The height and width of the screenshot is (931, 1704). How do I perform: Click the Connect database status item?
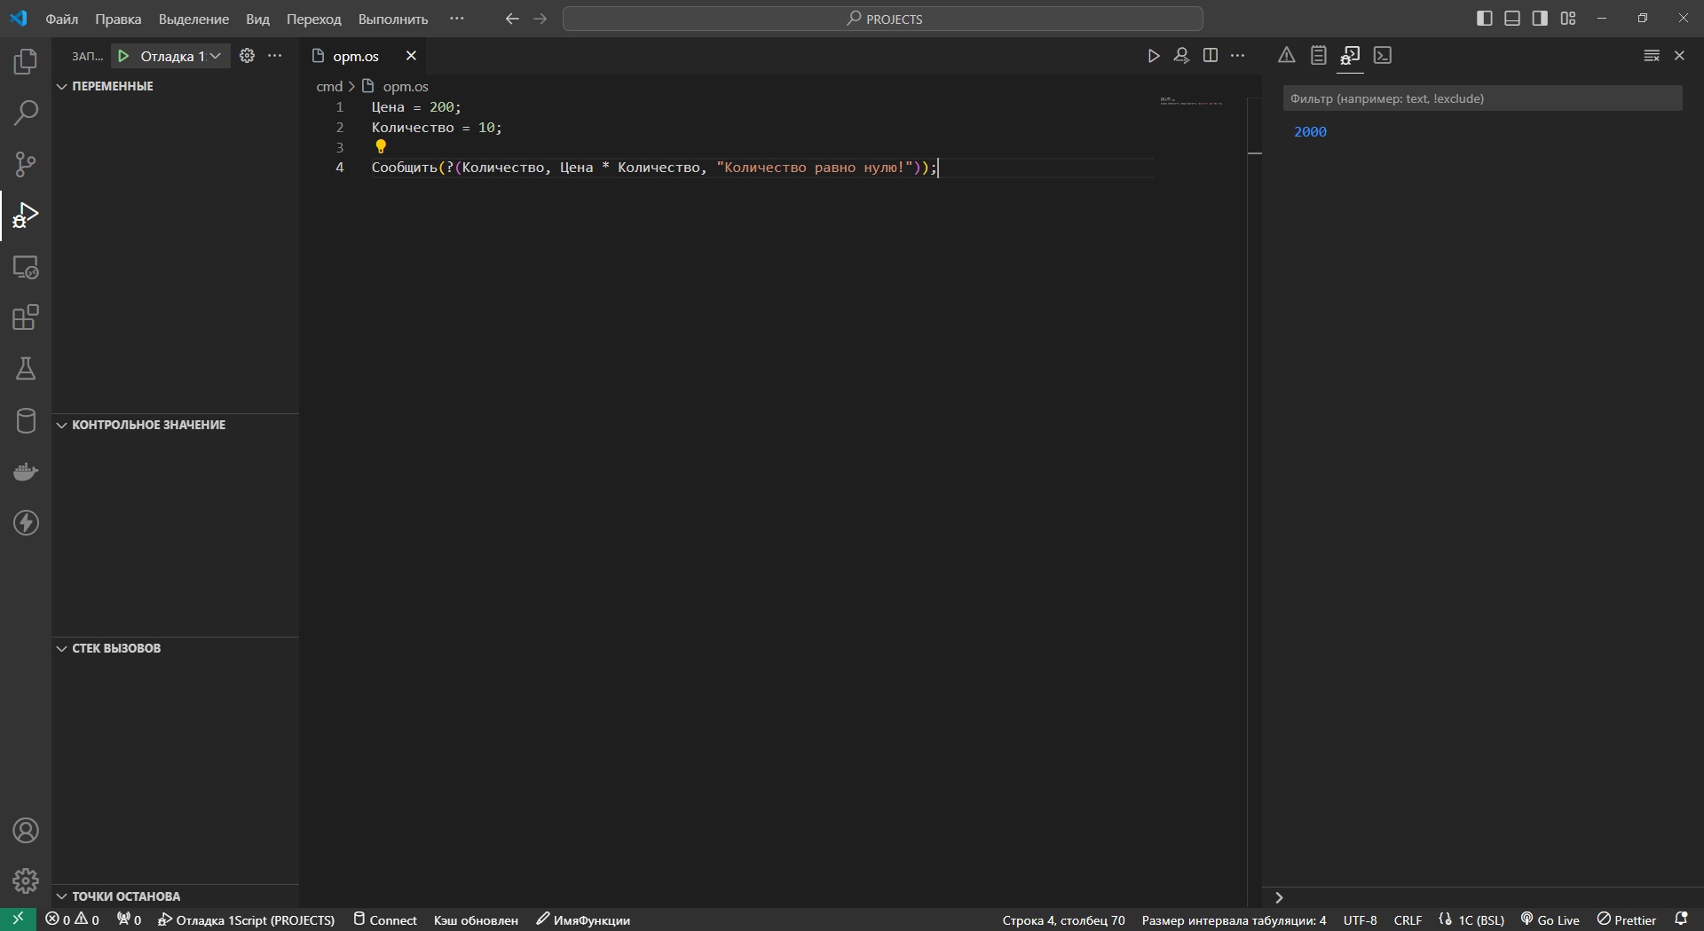pos(385,919)
